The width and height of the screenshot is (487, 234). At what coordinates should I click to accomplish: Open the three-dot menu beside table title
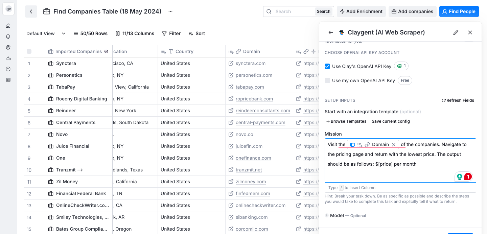pos(170,11)
